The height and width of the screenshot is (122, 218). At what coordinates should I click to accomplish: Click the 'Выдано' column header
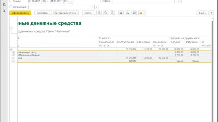175,42
